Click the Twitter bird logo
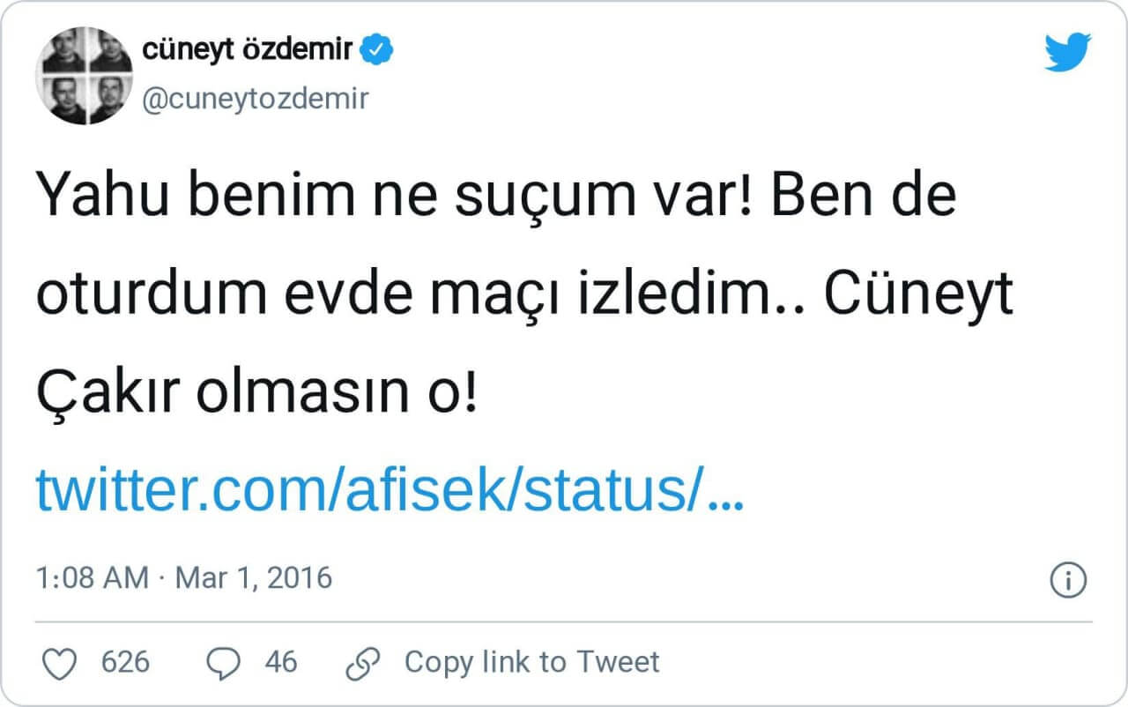Image resolution: width=1128 pixels, height=707 pixels. pyautogui.click(x=1068, y=52)
